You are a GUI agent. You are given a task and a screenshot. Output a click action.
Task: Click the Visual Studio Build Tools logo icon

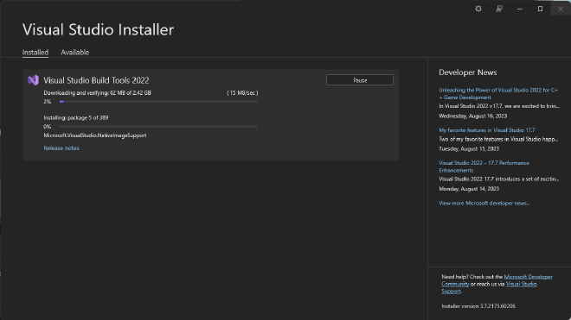tap(33, 80)
